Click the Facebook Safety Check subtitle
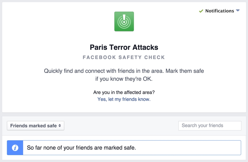This screenshot has height=162, width=248. click(124, 57)
